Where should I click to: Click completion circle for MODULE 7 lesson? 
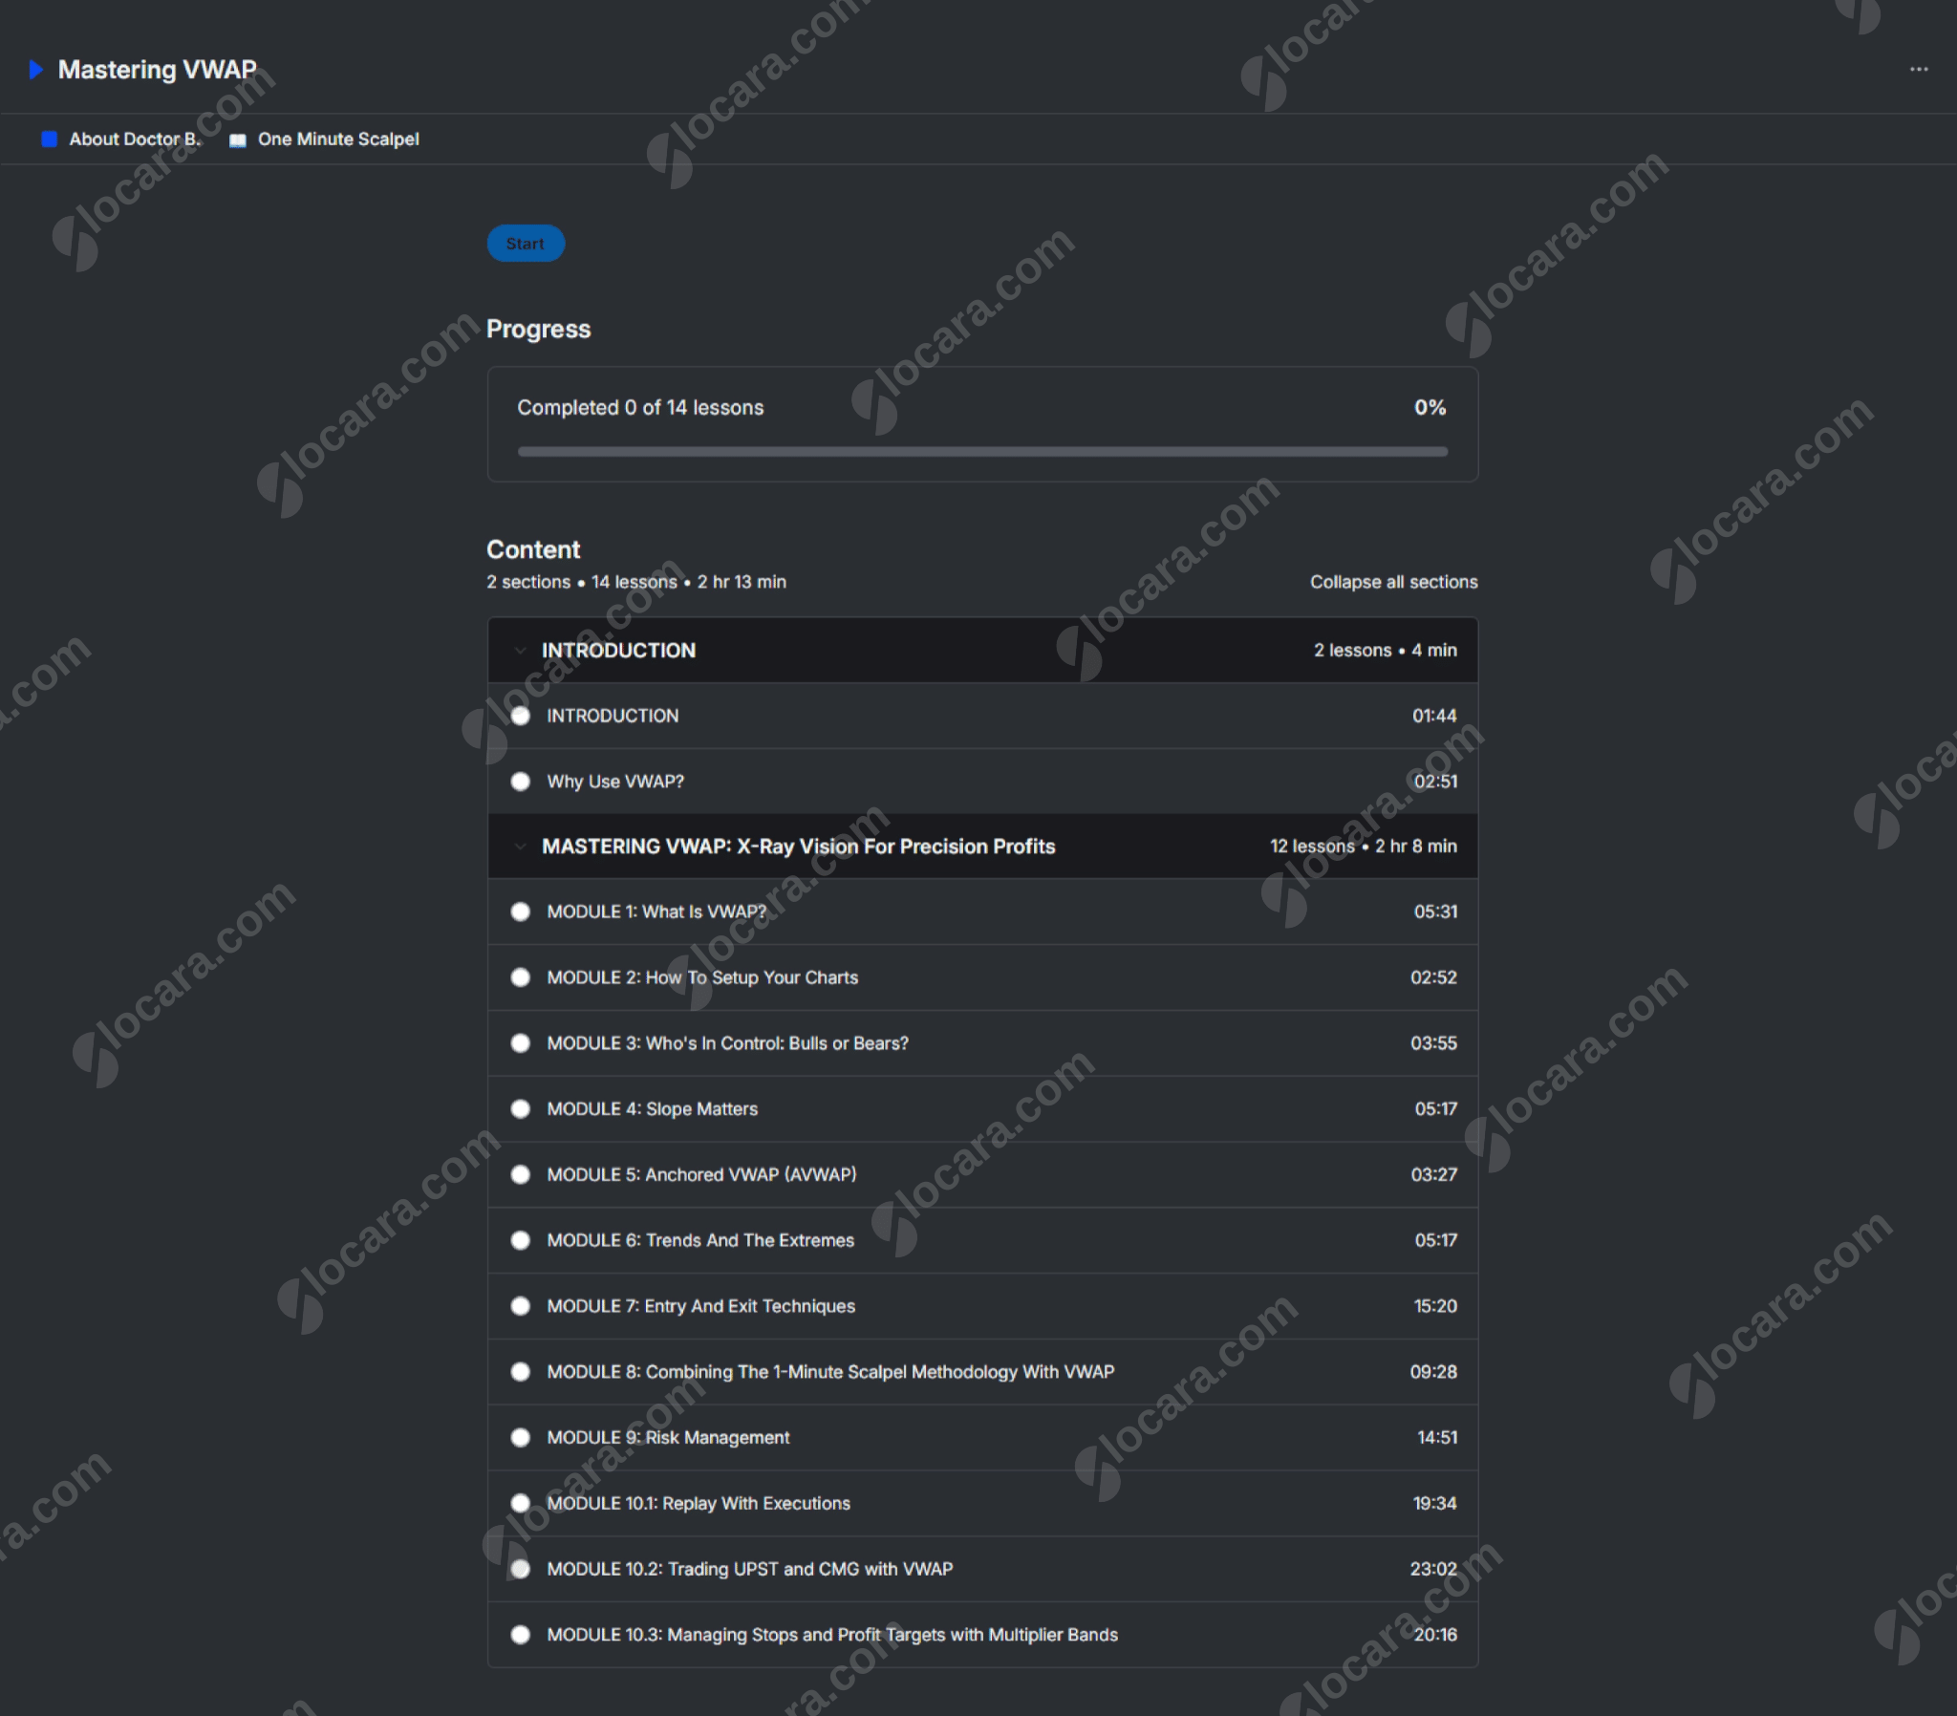520,1306
